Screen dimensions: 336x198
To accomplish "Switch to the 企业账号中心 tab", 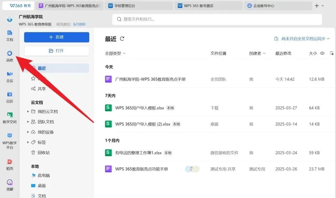I will [x=278, y=6].
